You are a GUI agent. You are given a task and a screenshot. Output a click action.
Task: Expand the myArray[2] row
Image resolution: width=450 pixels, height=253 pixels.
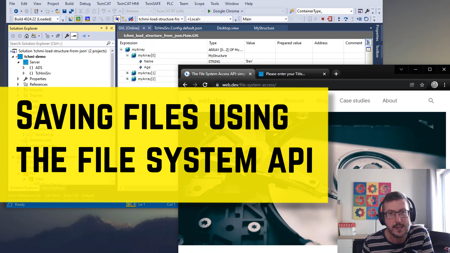pyautogui.click(x=127, y=79)
